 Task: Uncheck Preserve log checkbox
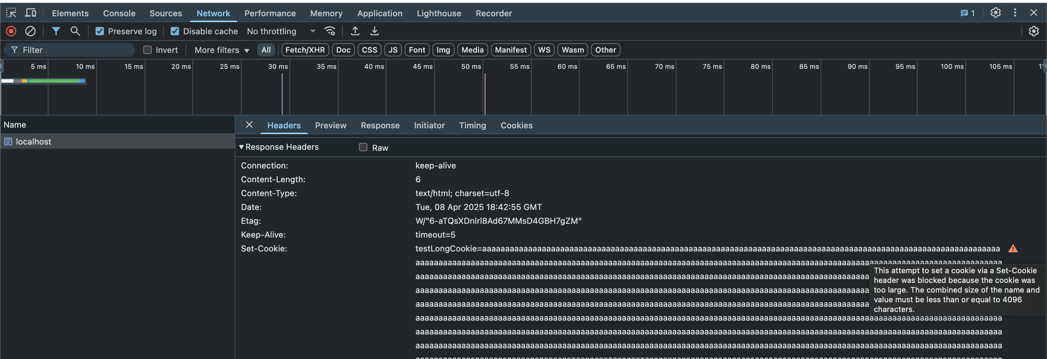point(100,31)
